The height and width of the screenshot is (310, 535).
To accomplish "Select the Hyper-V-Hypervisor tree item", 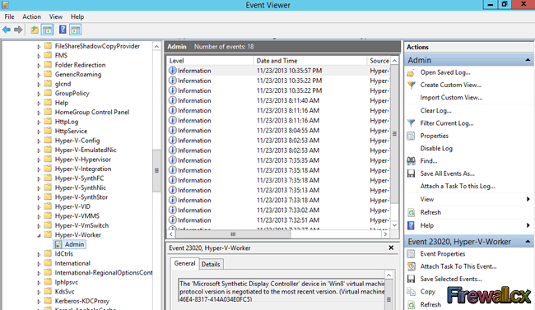I will 82,160.
